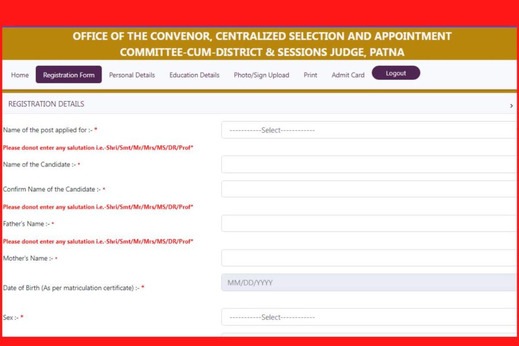Expand the Registration Details section chevron
519x346 pixels.
[511, 105]
